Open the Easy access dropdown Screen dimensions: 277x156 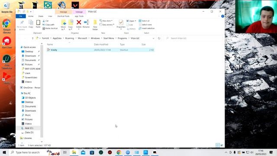[107, 25]
